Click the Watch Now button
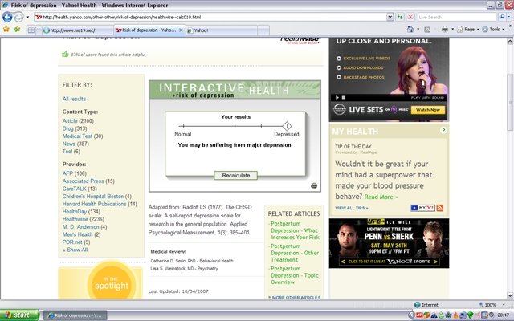The height and width of the screenshot is (321, 514). (x=428, y=110)
